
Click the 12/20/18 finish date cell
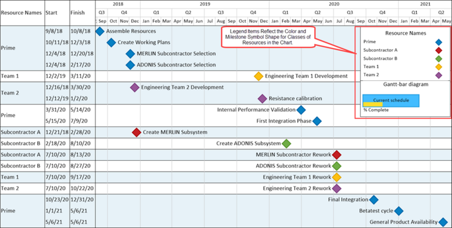pos(82,54)
